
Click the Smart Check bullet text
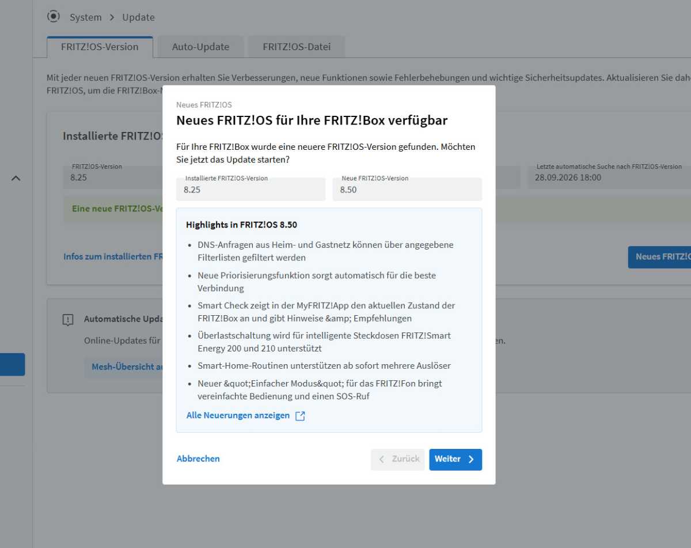[326, 312]
